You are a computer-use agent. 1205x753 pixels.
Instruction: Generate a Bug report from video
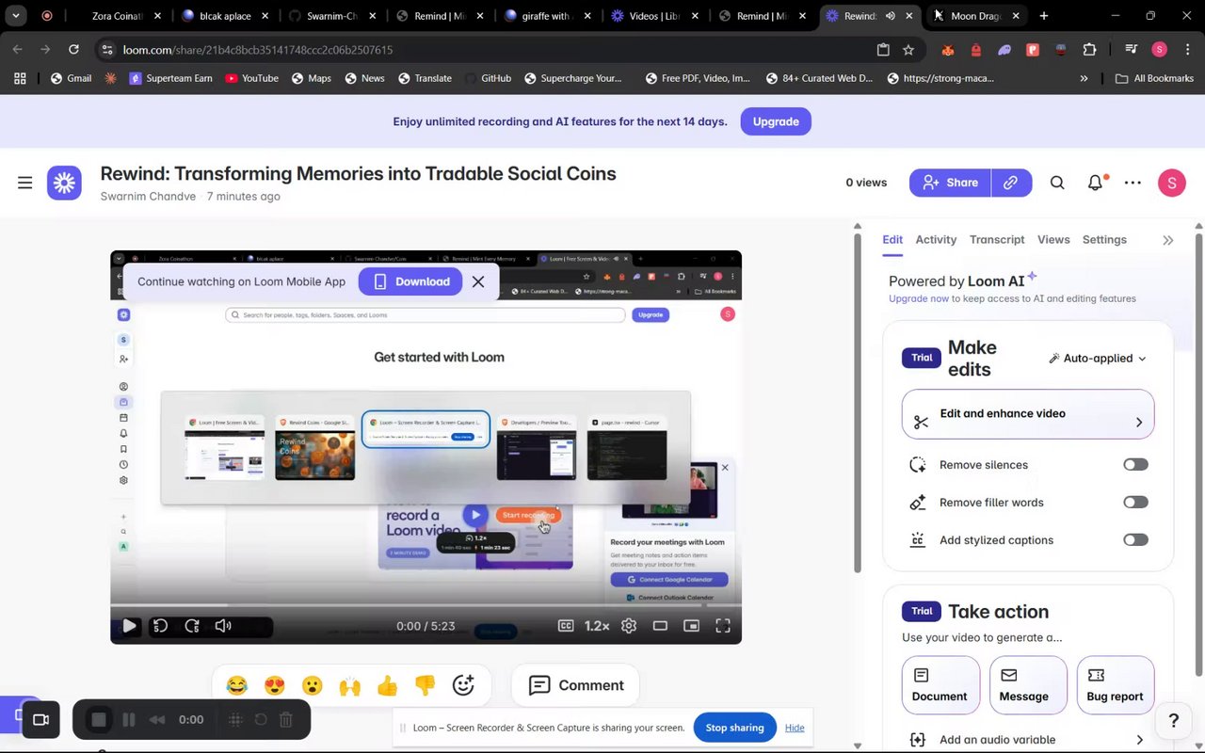pyautogui.click(x=1115, y=685)
